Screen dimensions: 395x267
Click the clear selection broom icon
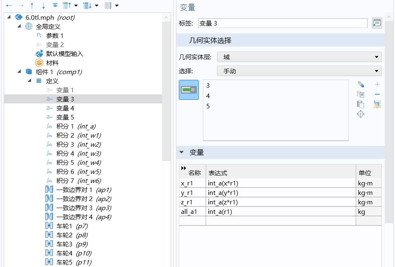(377, 104)
